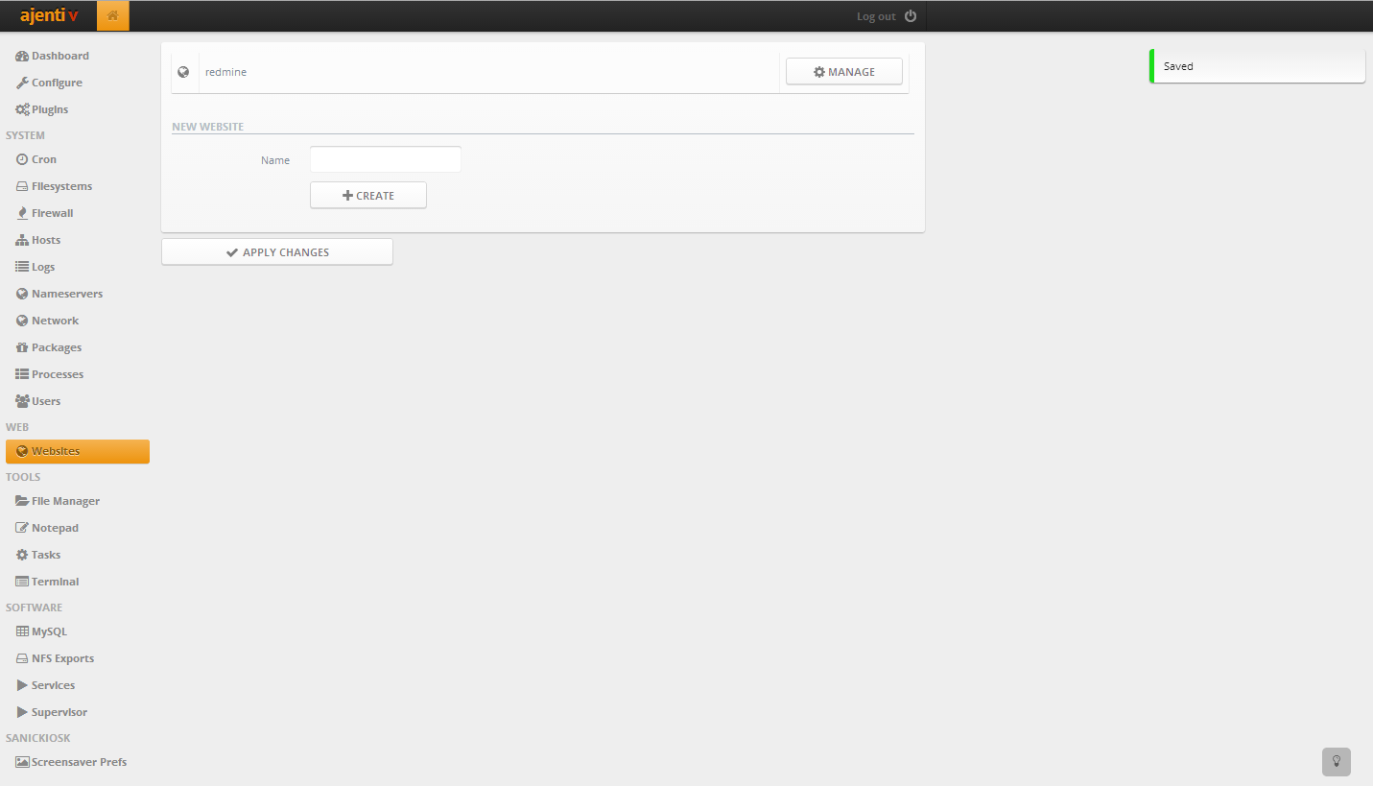The width and height of the screenshot is (1373, 786).
Task: Click the Dashboard gauge icon in sidebar
Action: [x=22, y=56]
